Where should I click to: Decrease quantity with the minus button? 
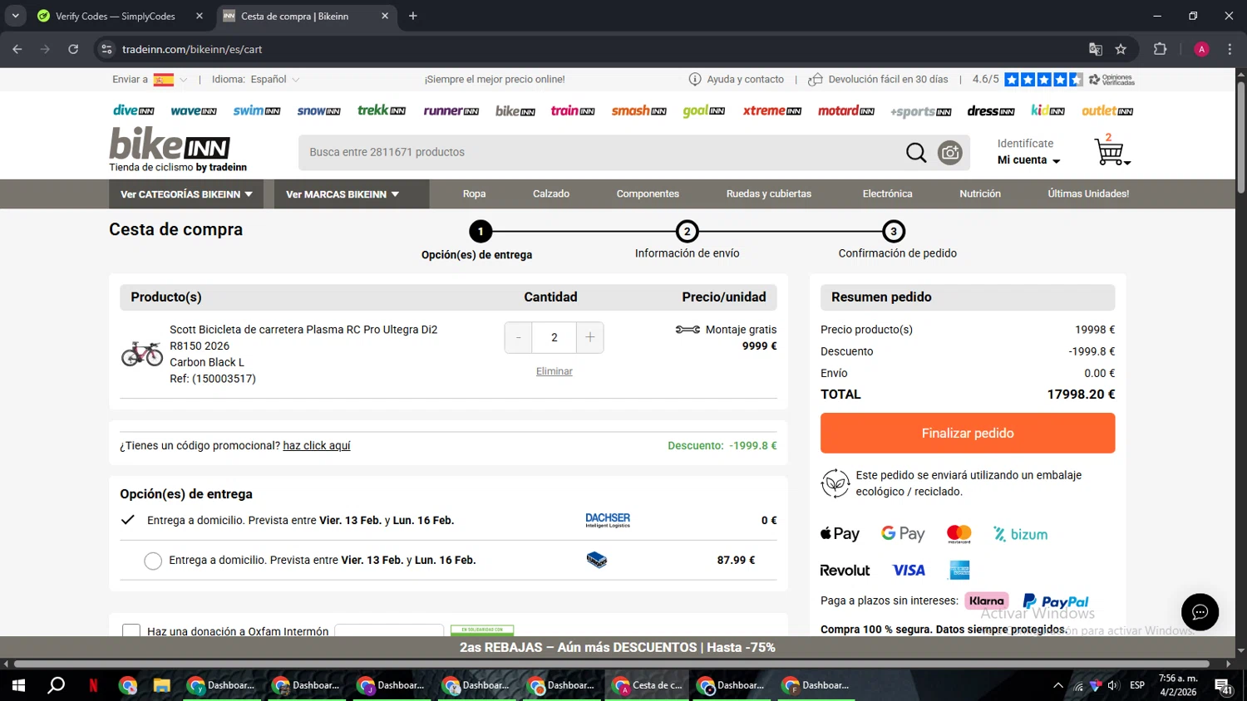(x=519, y=337)
